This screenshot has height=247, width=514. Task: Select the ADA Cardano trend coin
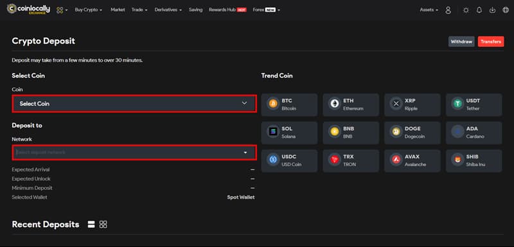click(474, 133)
